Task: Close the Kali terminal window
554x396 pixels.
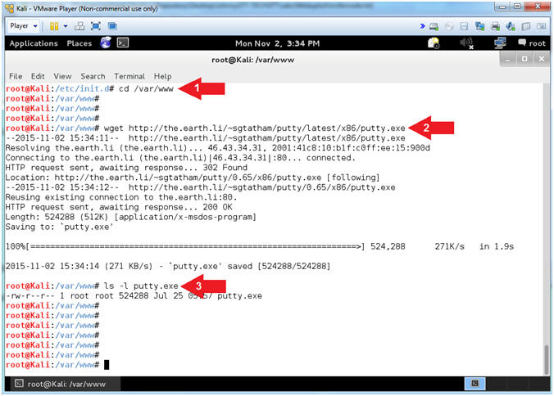Action: point(541,59)
